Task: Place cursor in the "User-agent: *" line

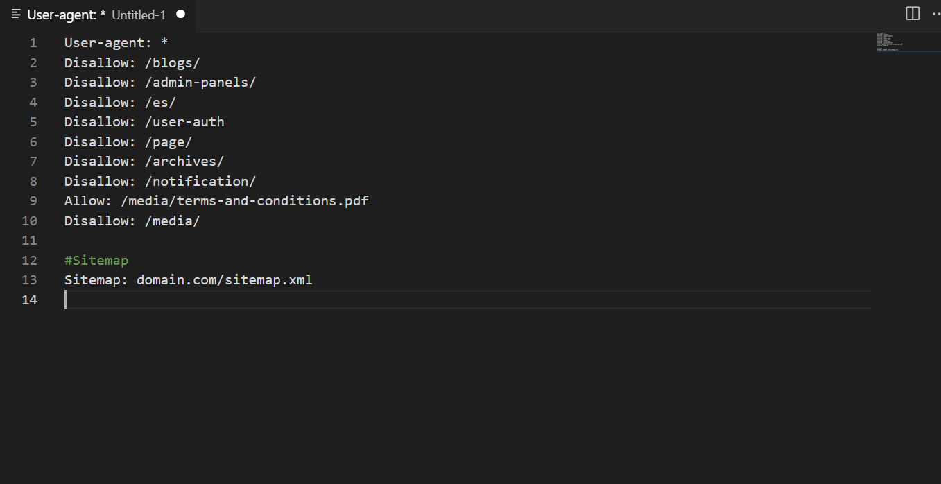Action: (116, 43)
